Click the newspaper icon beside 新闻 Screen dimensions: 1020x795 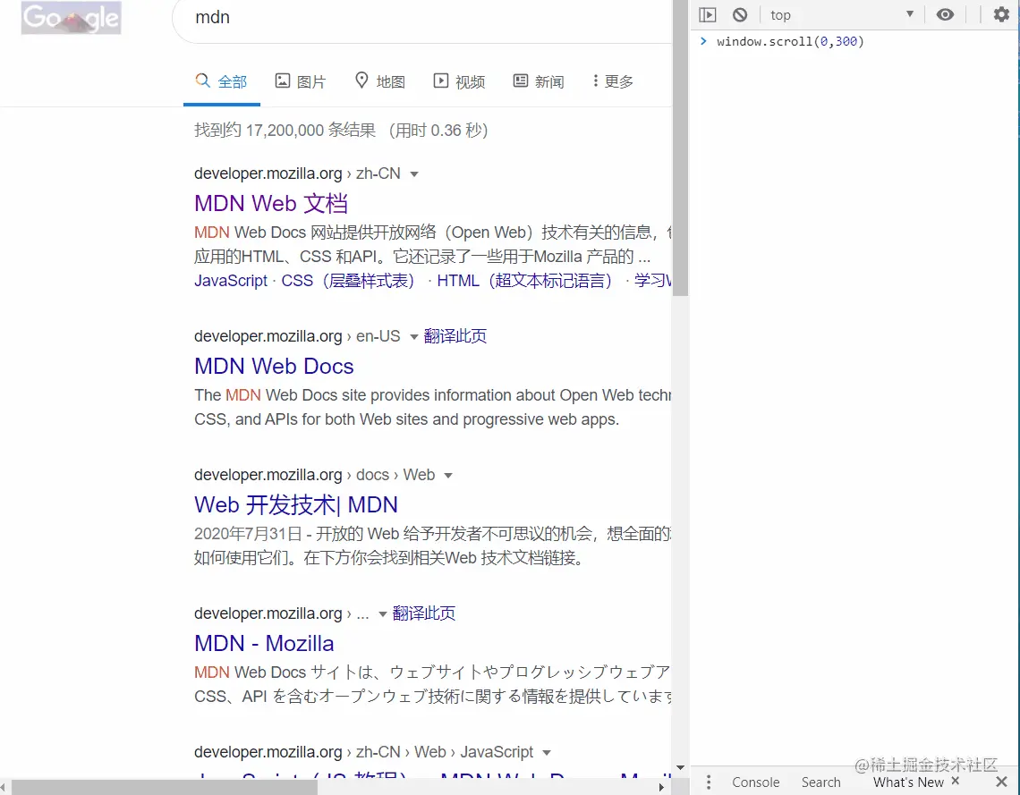(521, 80)
